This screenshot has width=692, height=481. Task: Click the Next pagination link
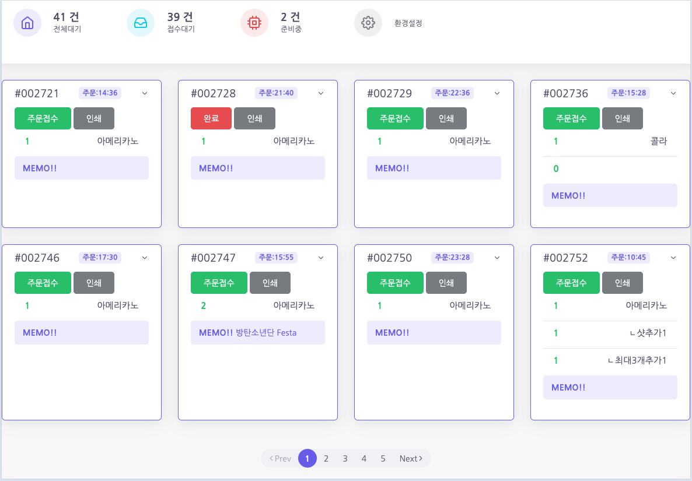pos(411,459)
